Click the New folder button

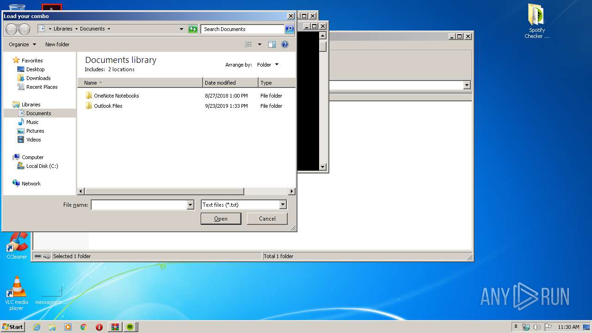pos(57,44)
